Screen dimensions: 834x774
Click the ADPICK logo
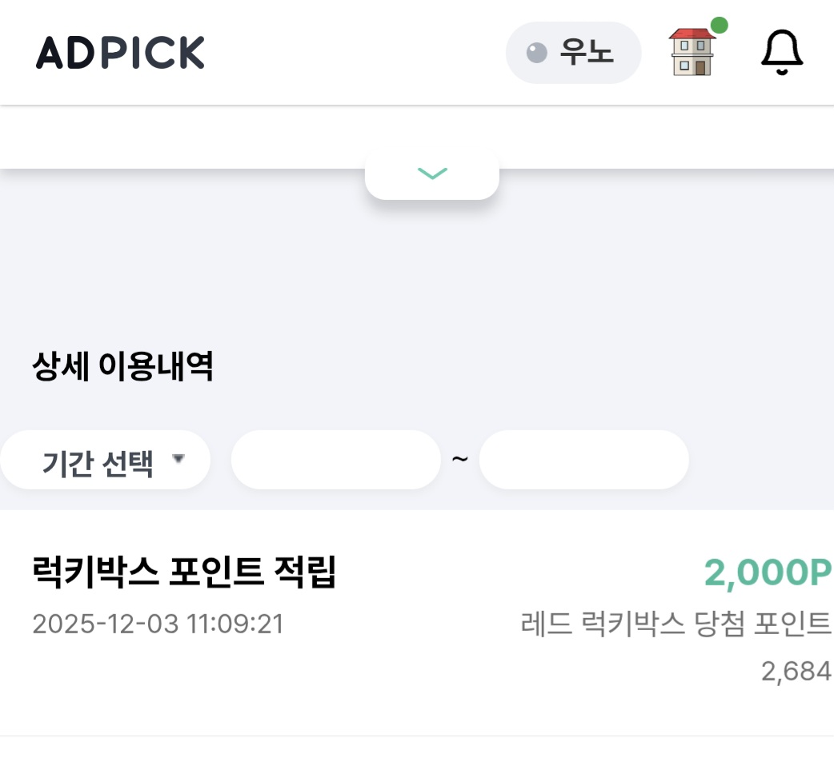(120, 53)
